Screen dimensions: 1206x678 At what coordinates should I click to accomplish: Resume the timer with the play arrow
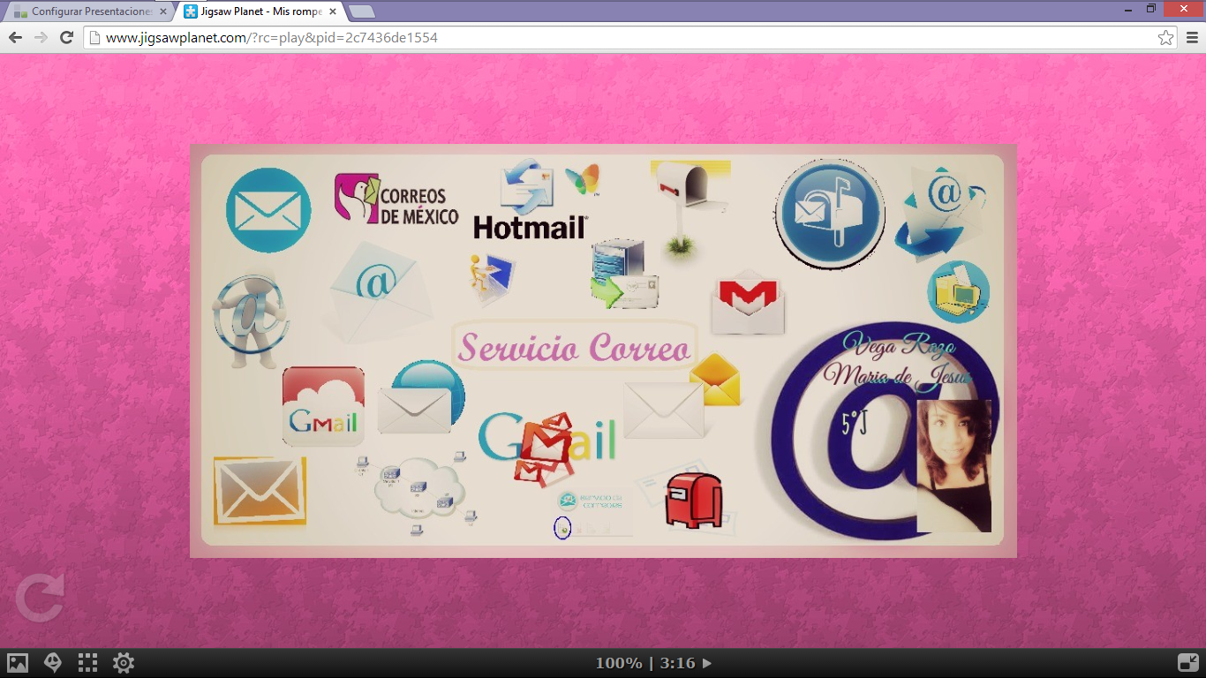[706, 663]
